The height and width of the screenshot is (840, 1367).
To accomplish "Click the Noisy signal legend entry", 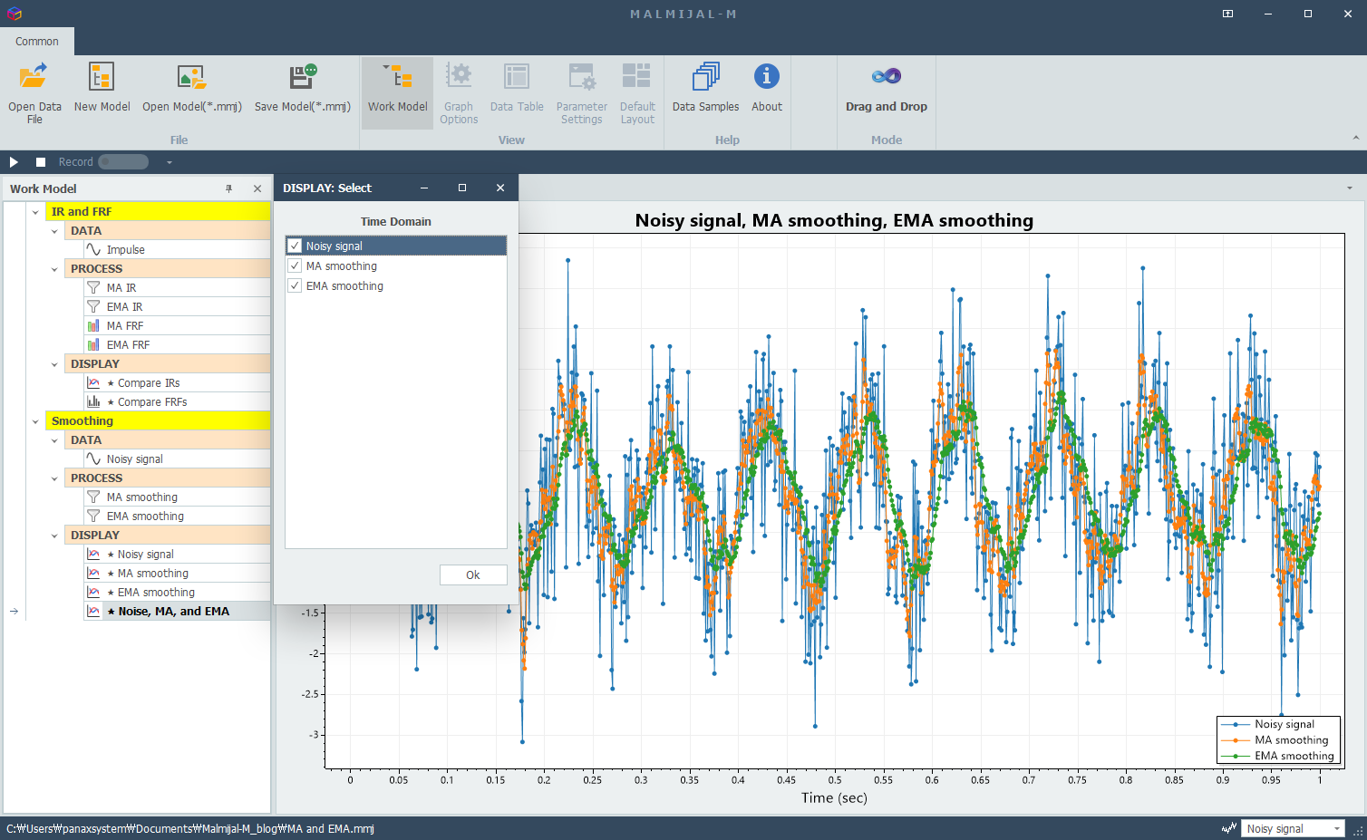I will (1277, 724).
